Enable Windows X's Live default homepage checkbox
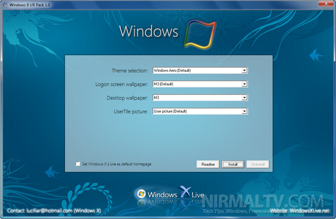Viewport: 336px width, 219px height. (x=78, y=164)
